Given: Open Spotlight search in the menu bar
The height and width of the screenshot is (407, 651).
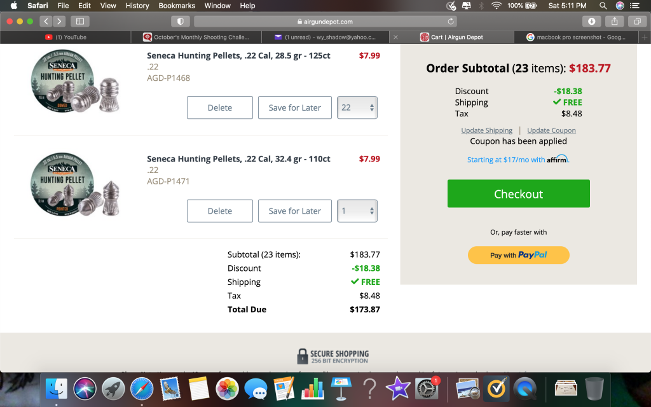Looking at the screenshot, I should pos(603,5).
